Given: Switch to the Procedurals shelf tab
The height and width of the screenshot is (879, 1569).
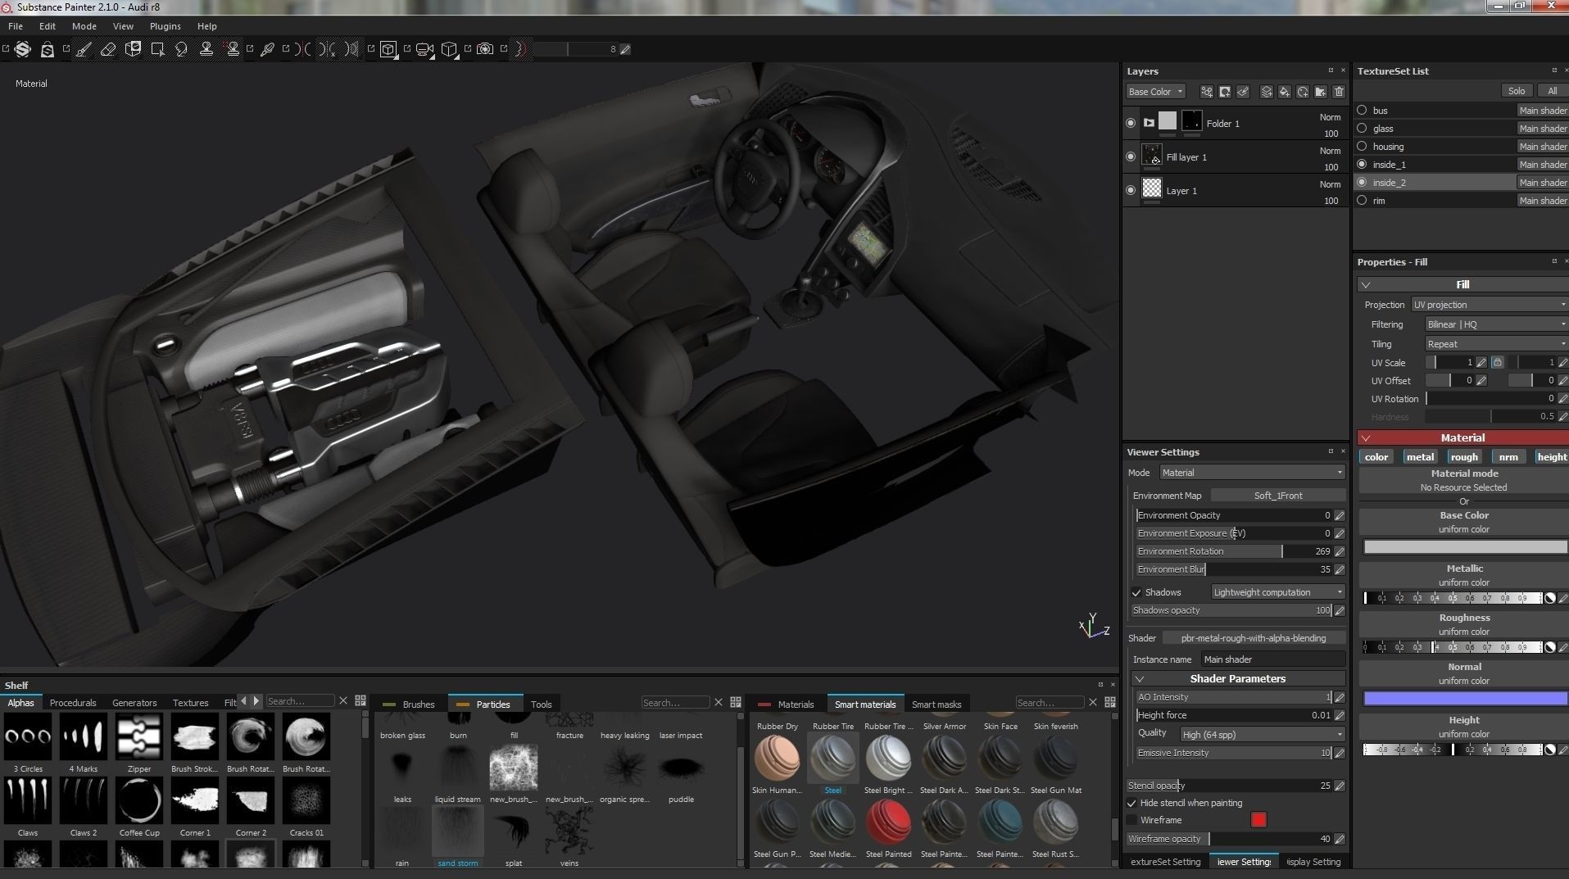Looking at the screenshot, I should click(x=73, y=703).
